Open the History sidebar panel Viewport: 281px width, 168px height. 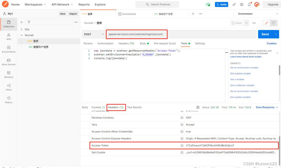click(x=9, y=100)
